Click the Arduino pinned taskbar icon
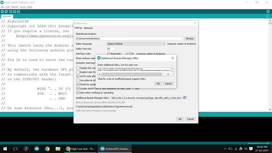Viewport: 272px width, 153px height. pyautogui.click(x=37, y=149)
